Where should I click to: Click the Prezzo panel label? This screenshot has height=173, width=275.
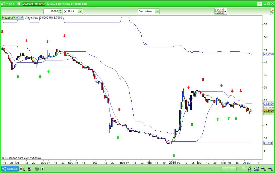click(x=6, y=18)
